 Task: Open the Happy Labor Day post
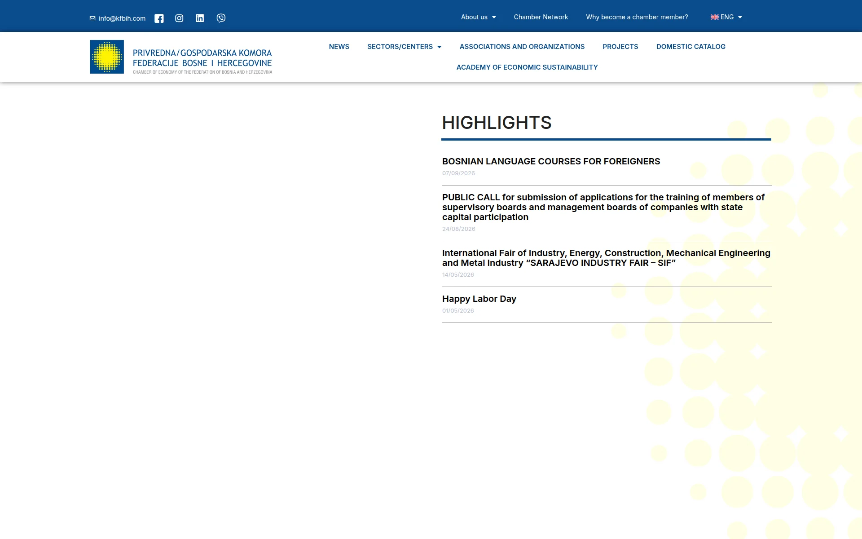(x=479, y=299)
